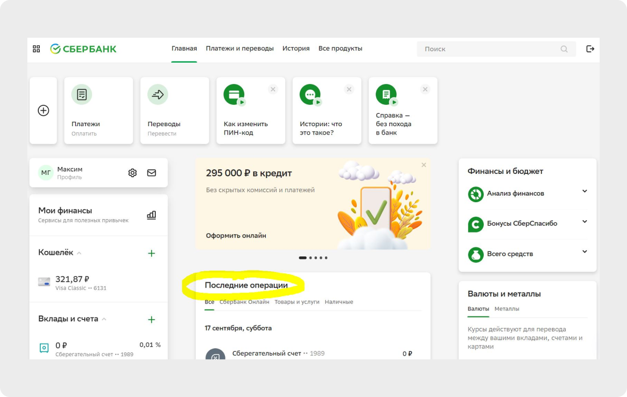Expand the Всего средств chevron
627x397 pixels.
tap(585, 252)
